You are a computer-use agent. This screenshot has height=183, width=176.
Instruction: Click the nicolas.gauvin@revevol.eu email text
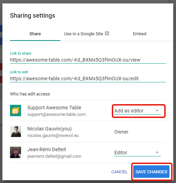click(x=53, y=136)
